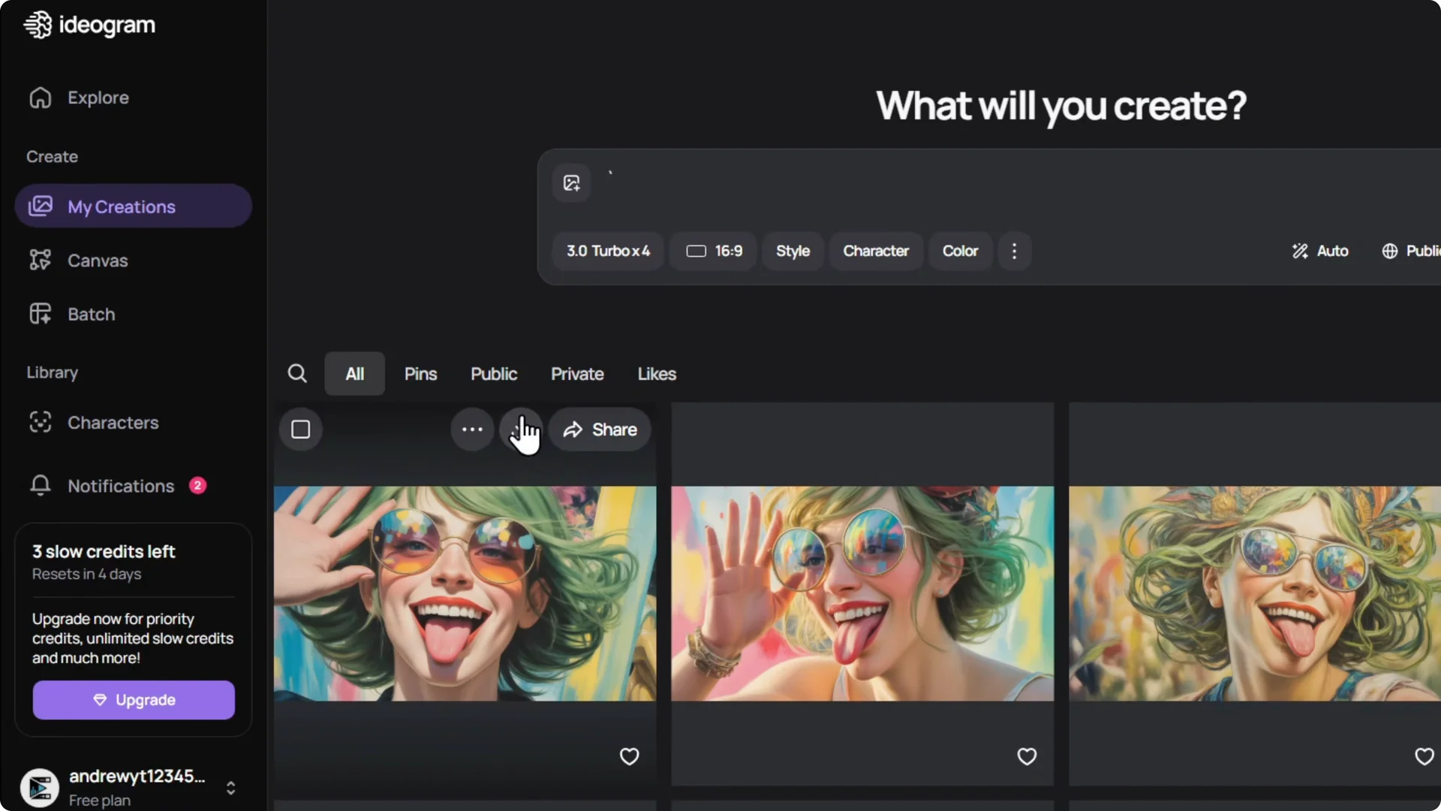This screenshot has height=811, width=1441.
Task: Like the second green-haired image
Action: 1026,756
